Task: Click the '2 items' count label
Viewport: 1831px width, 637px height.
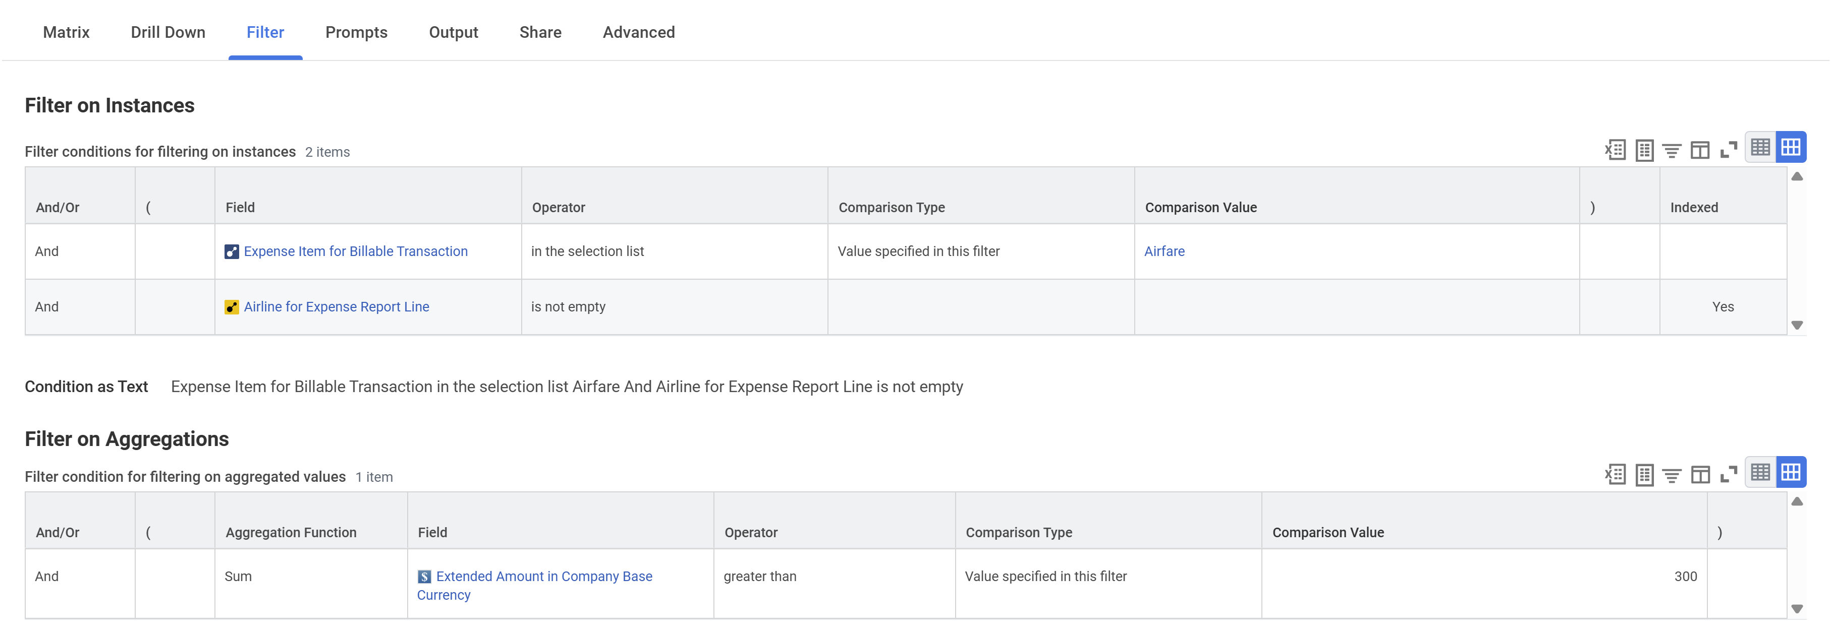Action: (x=327, y=152)
